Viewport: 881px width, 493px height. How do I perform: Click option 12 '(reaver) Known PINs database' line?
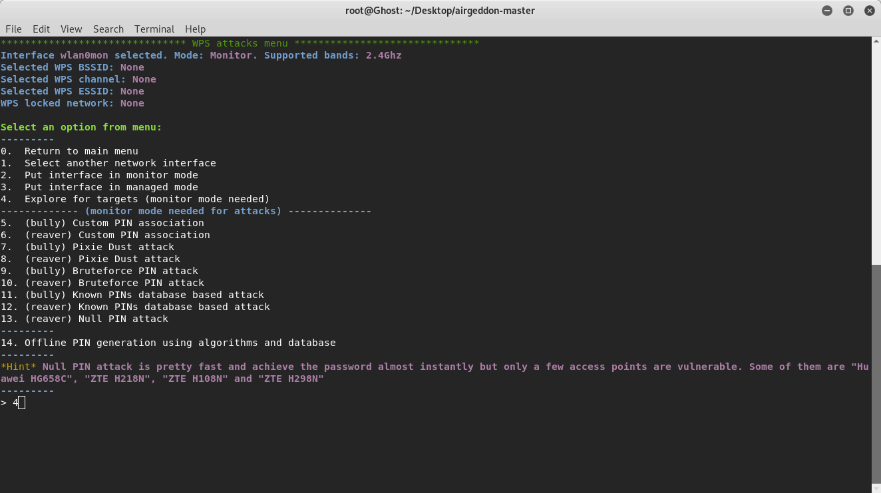[x=135, y=307]
